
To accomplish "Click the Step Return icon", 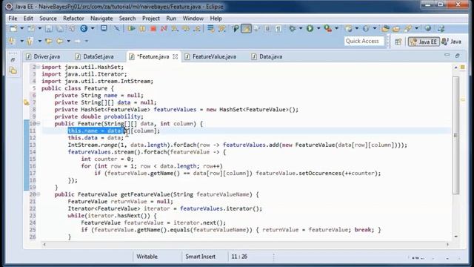I will [197, 29].
